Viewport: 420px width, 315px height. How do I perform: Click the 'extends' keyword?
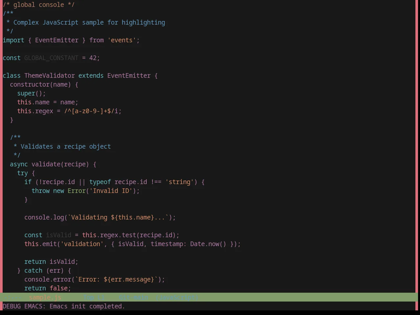91,75
